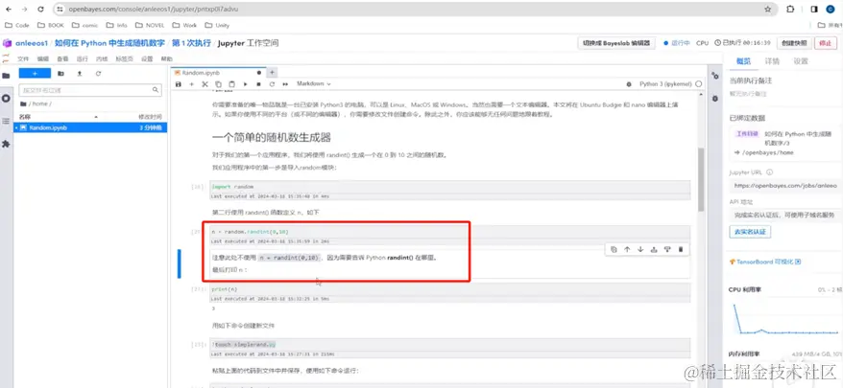The height and width of the screenshot is (388, 843).
Task: Open the 设置 menu in Jupyter menubar
Action: 147,59
